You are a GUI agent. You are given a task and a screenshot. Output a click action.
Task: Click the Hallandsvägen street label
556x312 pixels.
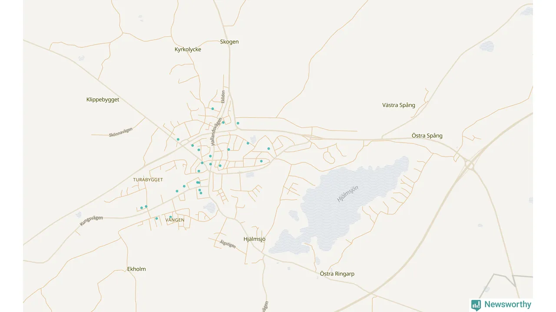(x=216, y=130)
